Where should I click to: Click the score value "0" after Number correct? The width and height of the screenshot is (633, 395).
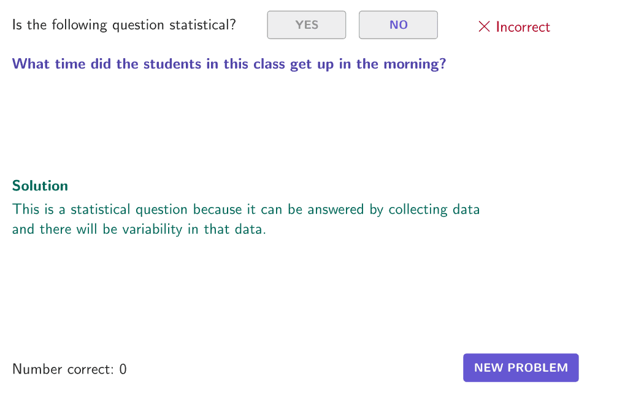point(123,369)
